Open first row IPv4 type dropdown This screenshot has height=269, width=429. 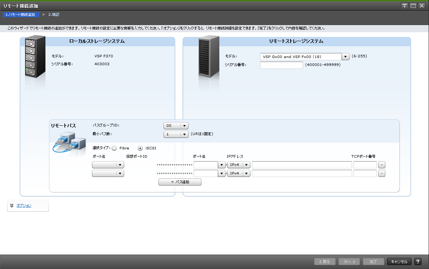coord(247,165)
